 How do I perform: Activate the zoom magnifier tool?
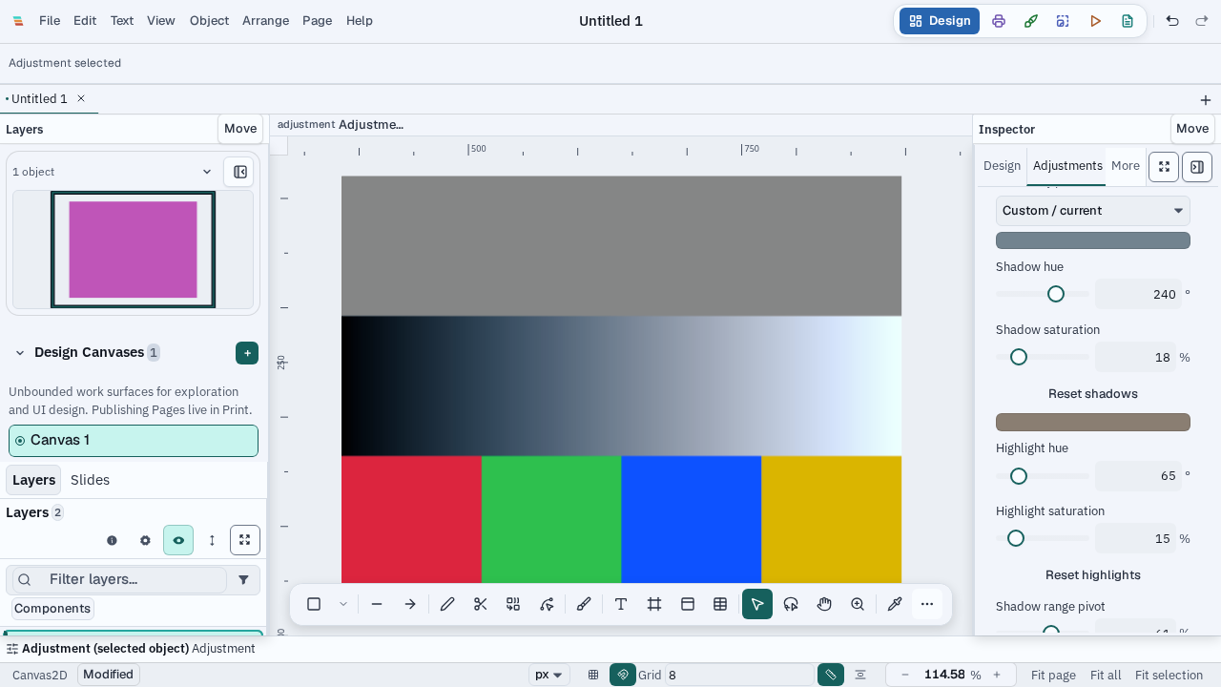pyautogui.click(x=858, y=604)
